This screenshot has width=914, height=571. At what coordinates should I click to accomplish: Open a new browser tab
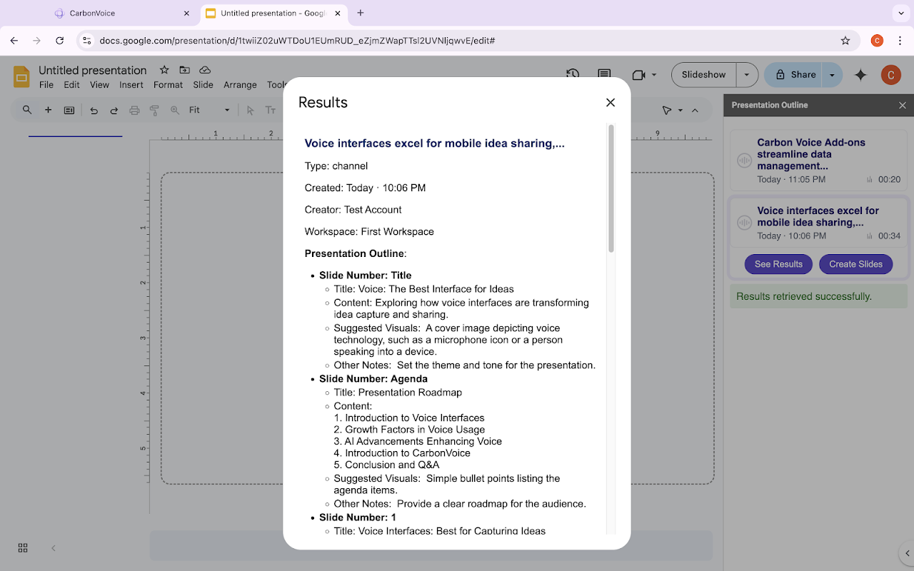pyautogui.click(x=361, y=13)
